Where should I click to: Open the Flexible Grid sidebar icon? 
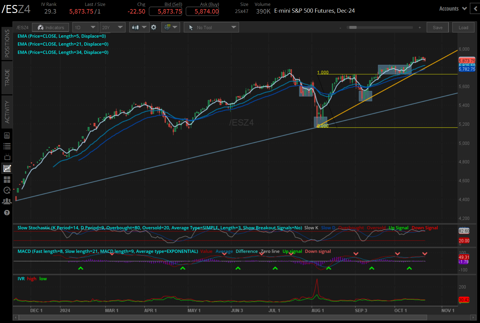[7, 179]
